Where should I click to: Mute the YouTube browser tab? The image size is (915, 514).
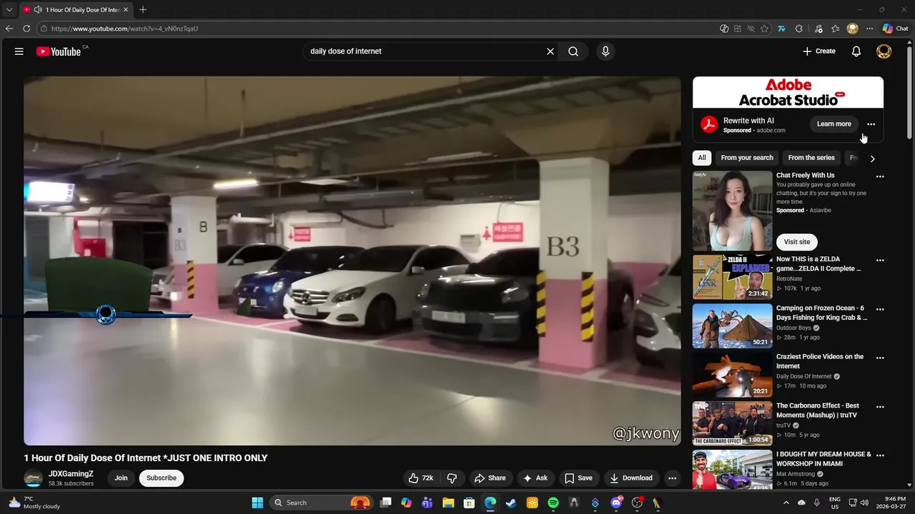[x=37, y=10]
